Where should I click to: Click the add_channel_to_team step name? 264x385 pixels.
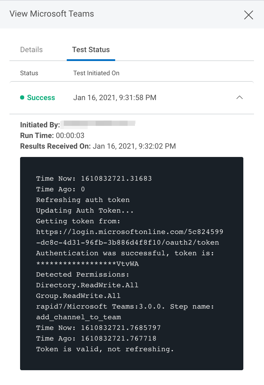[x=79, y=317]
